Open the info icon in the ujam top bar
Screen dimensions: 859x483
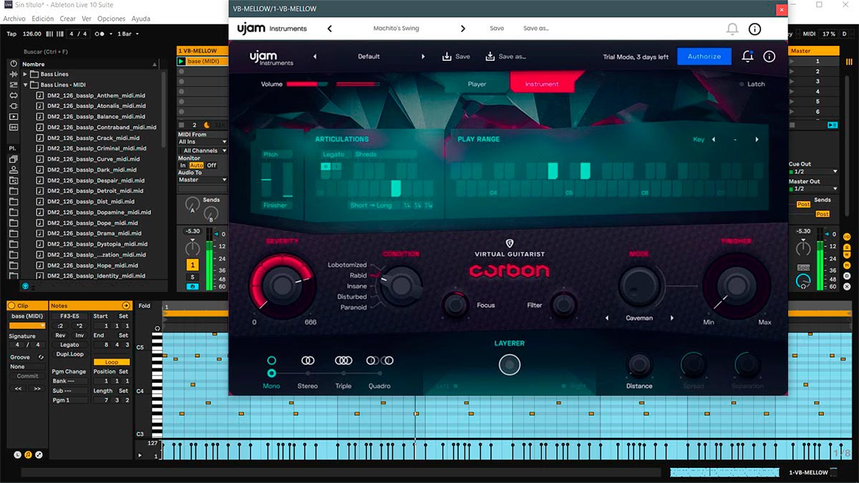(754, 29)
